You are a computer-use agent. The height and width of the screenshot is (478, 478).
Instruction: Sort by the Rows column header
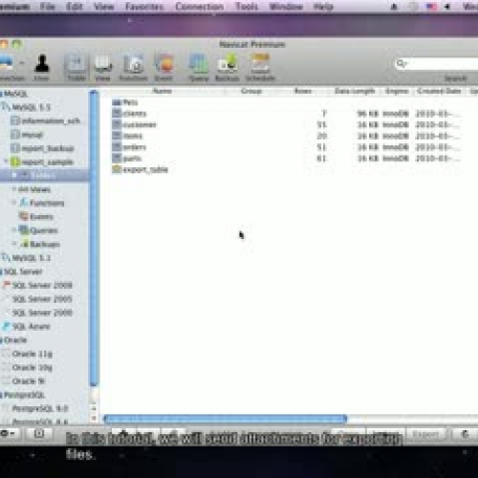(x=302, y=91)
